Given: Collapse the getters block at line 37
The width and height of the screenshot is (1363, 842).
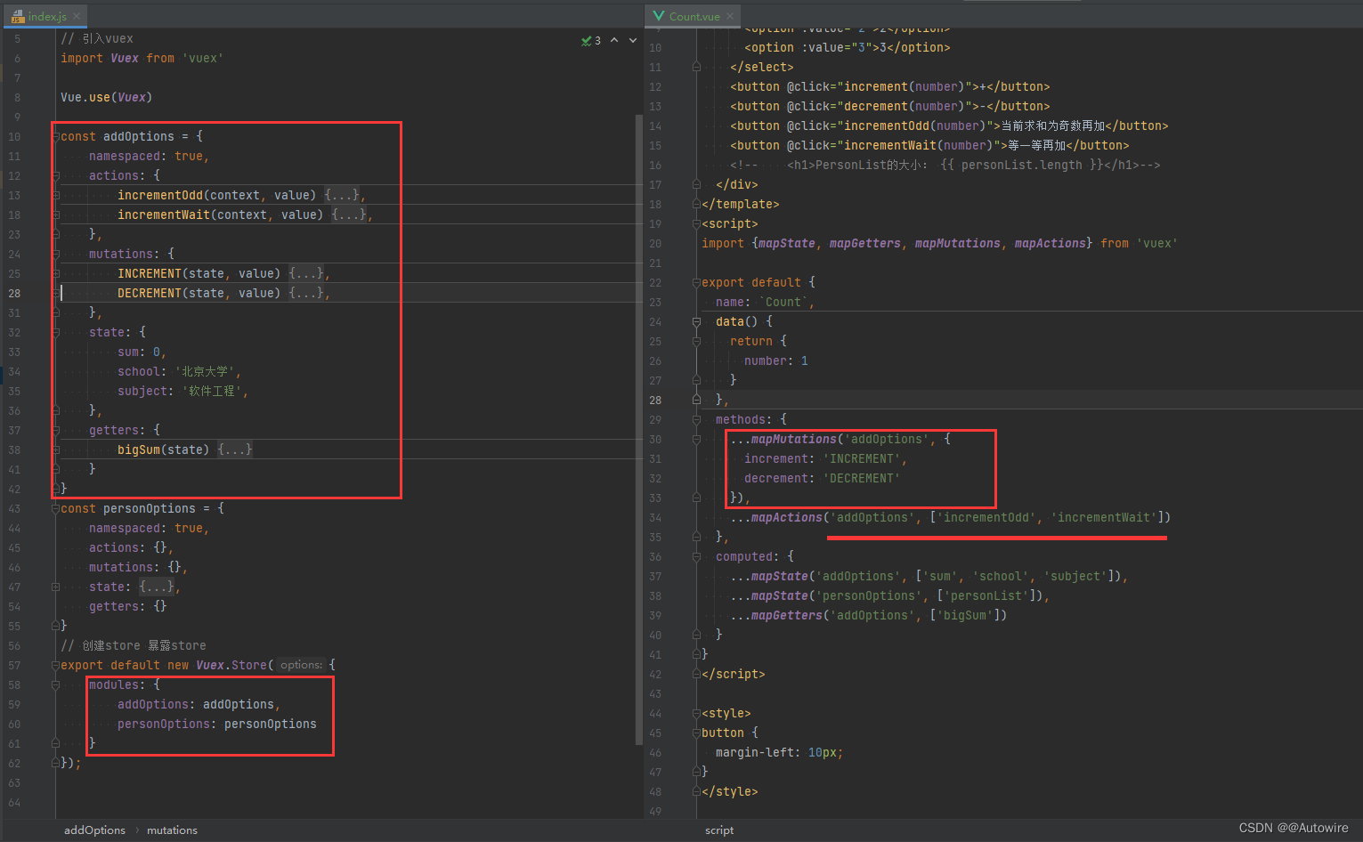Looking at the screenshot, I should coord(55,430).
